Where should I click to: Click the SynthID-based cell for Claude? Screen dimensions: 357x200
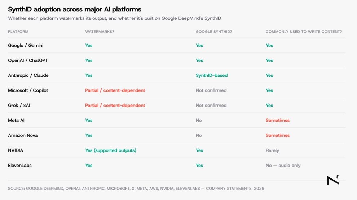coord(212,75)
